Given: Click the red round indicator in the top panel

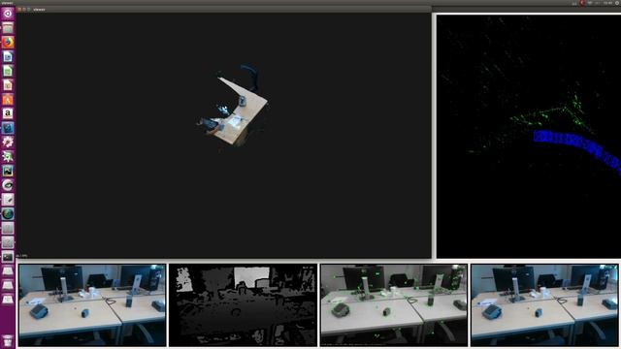Looking at the screenshot, I should (582, 3).
